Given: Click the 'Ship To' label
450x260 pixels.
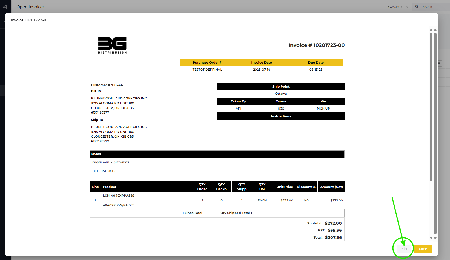Looking at the screenshot, I should (x=97, y=120).
